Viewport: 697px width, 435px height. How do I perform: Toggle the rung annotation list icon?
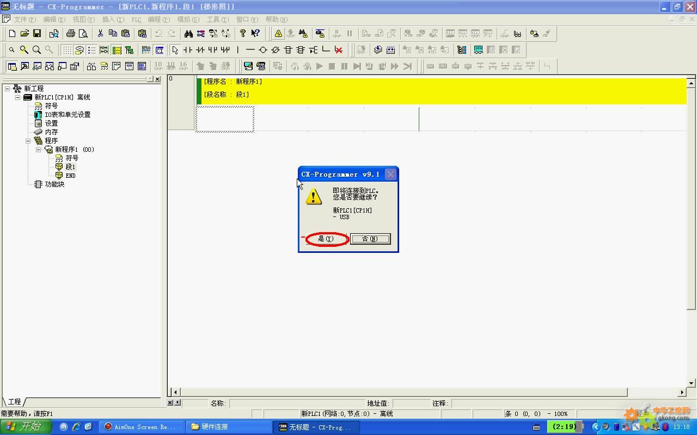coord(91,50)
